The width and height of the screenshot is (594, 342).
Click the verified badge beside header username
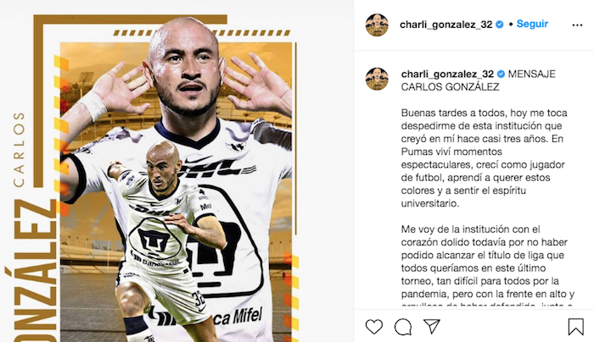[500, 25]
